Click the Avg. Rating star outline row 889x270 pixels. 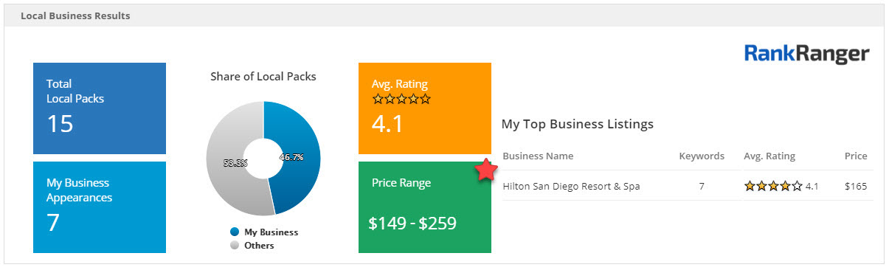(401, 99)
